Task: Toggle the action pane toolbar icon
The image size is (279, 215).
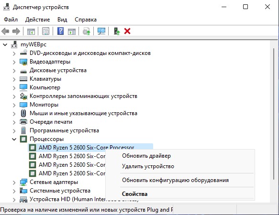Action: (72, 32)
